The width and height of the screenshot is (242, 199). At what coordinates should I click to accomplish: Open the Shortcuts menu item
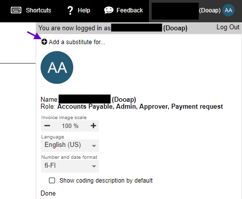[39, 10]
